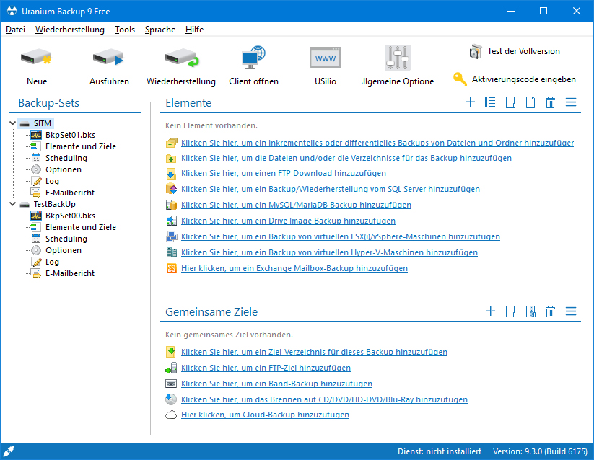Click the plug icon in the status bar

[x=9, y=451]
